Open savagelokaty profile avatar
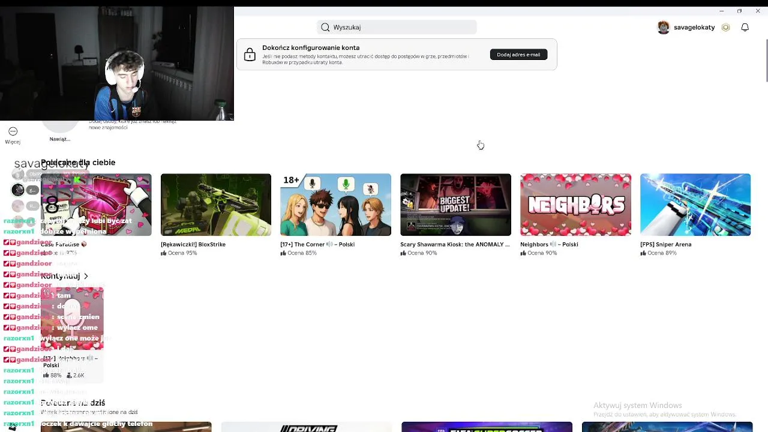 (x=663, y=27)
